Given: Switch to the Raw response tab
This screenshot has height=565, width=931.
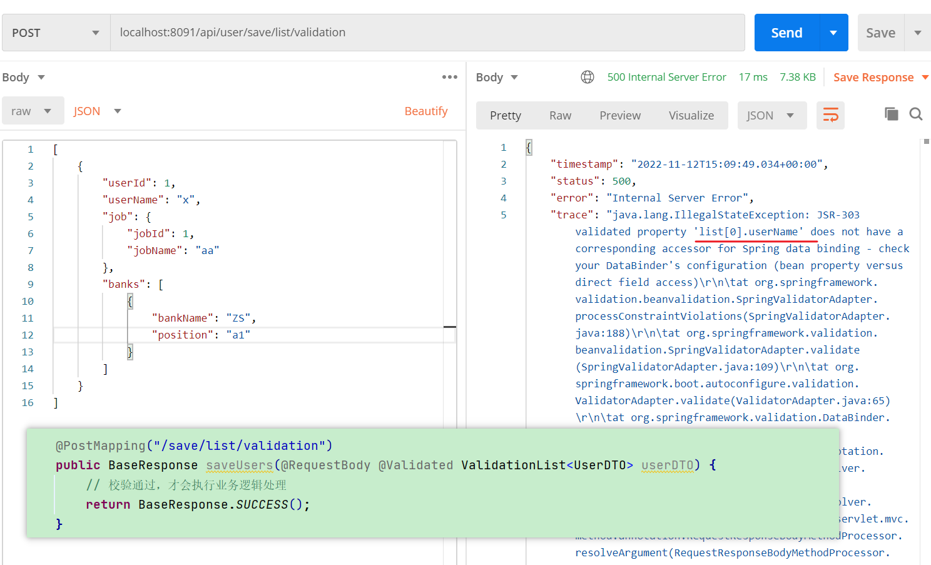Looking at the screenshot, I should [560, 115].
